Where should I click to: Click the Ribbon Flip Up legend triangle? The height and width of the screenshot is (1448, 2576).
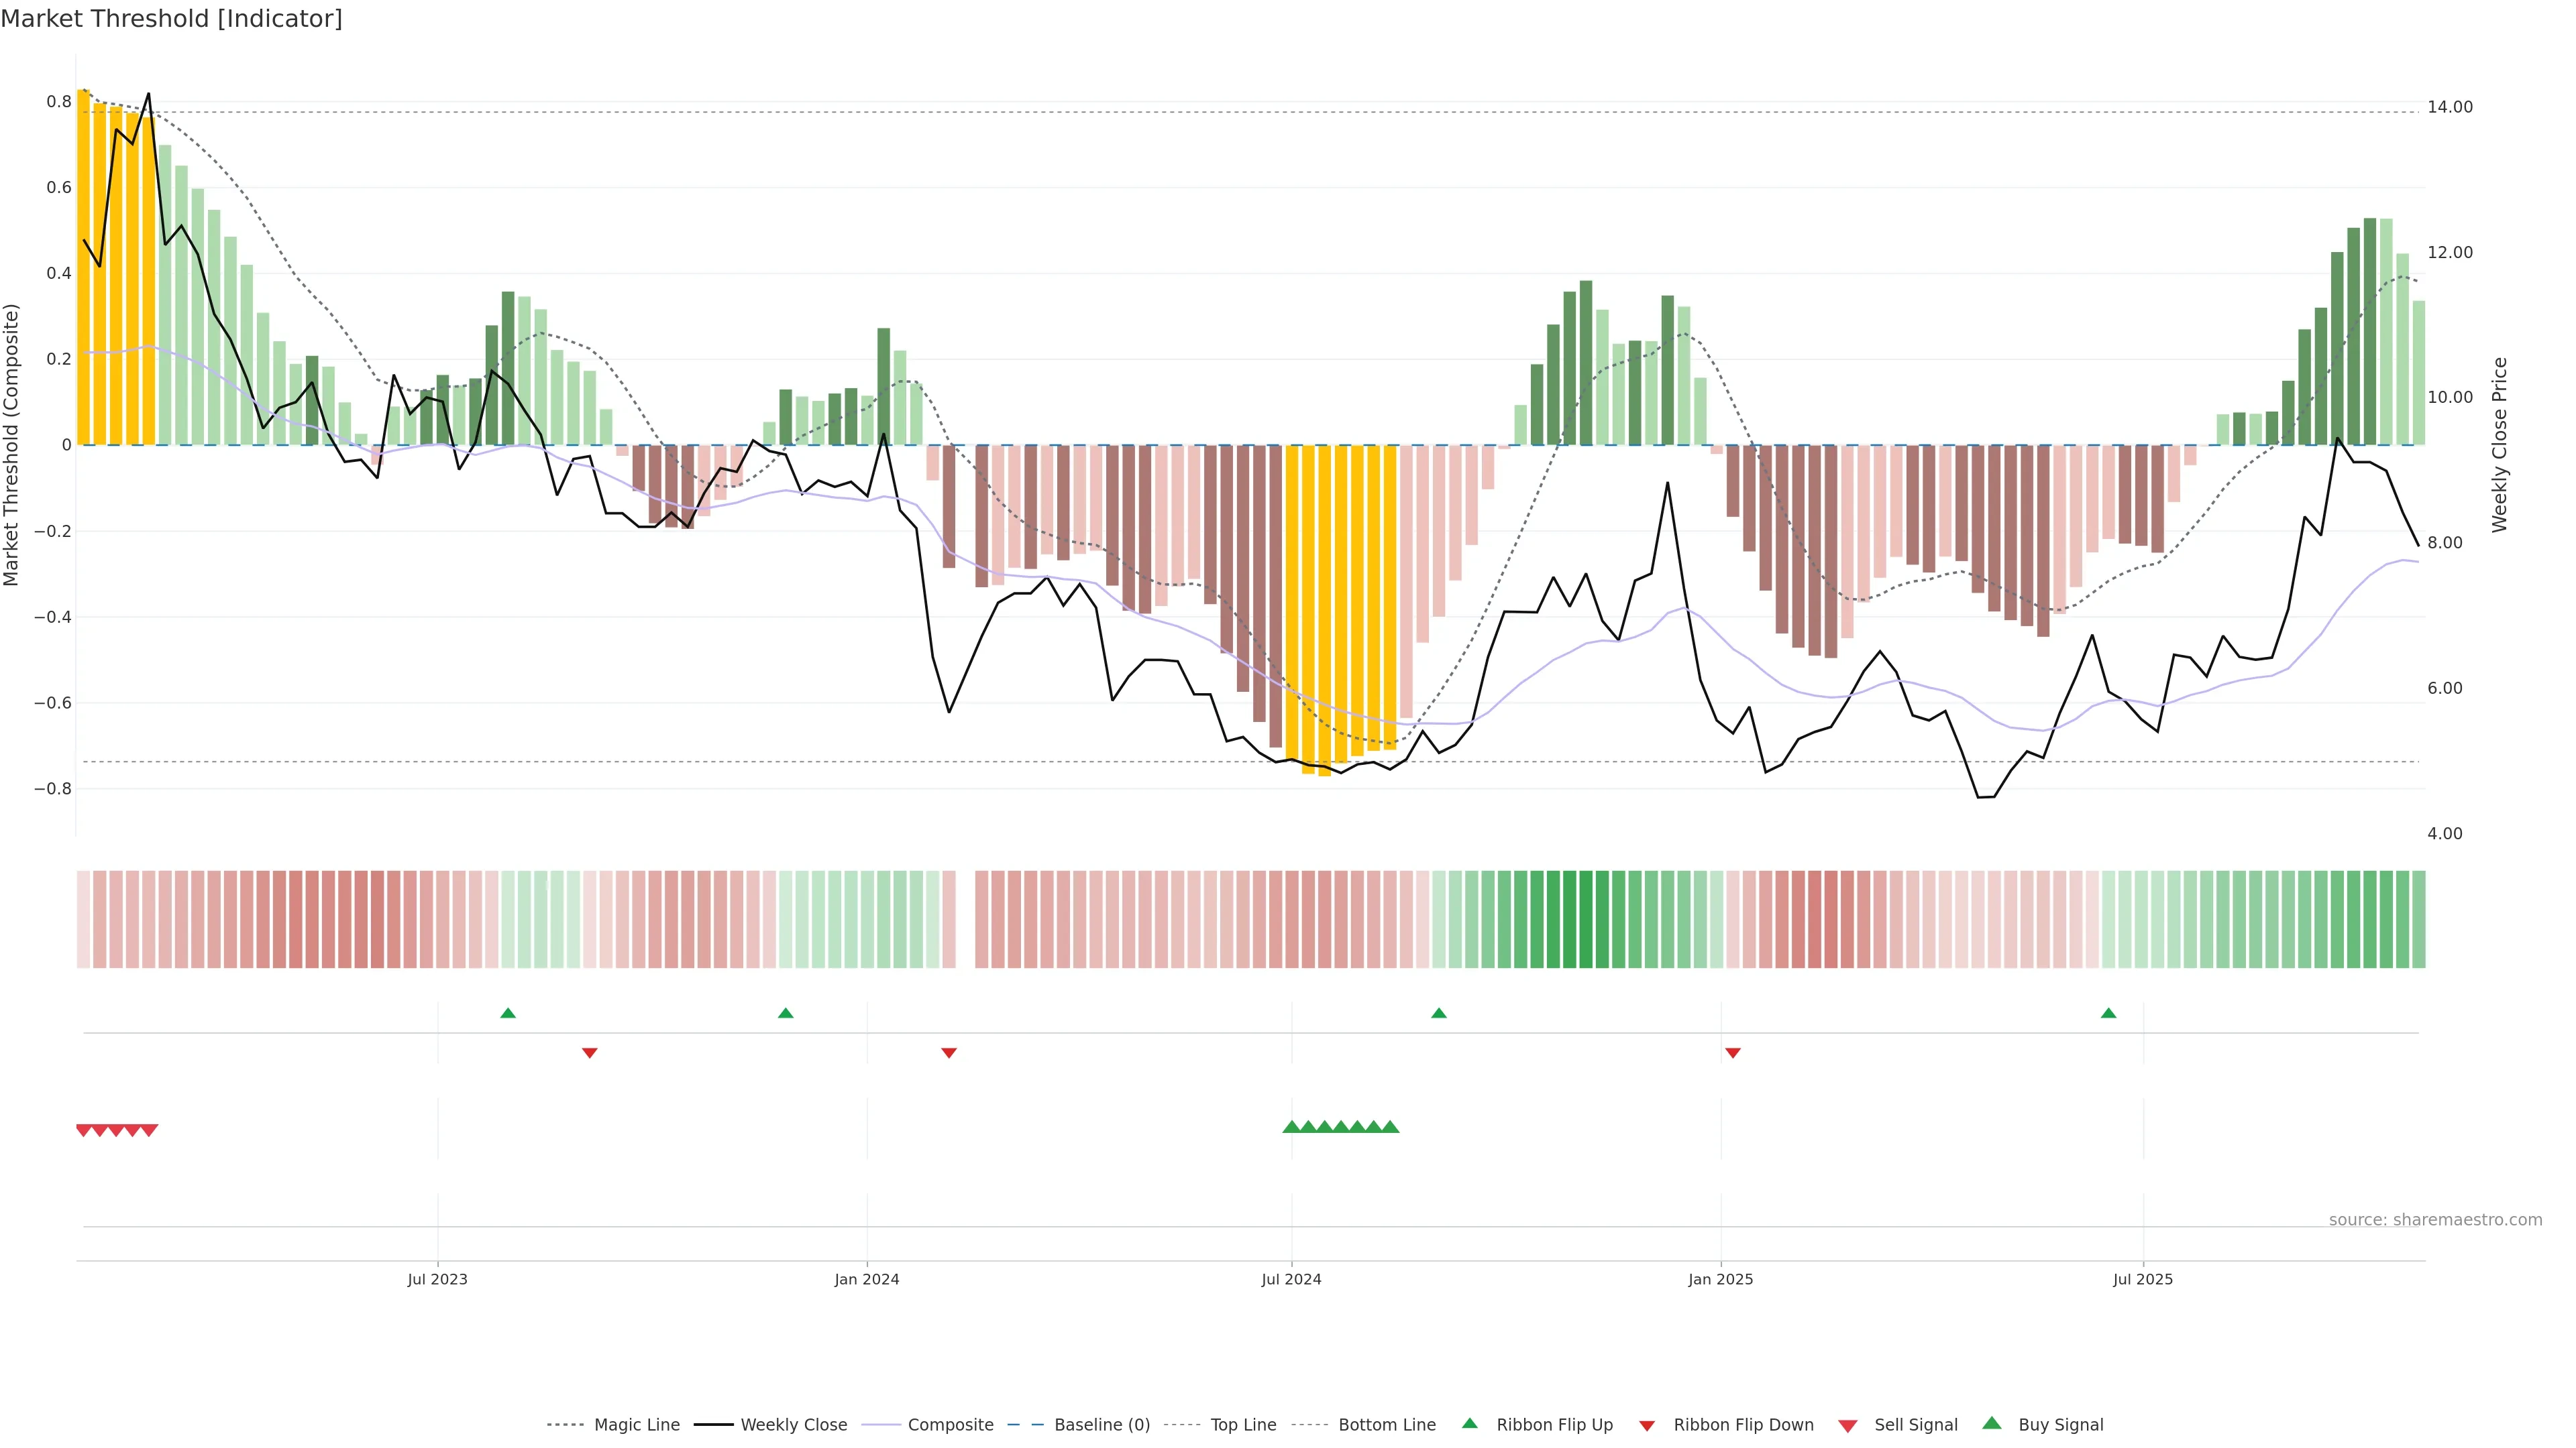[1469, 1423]
